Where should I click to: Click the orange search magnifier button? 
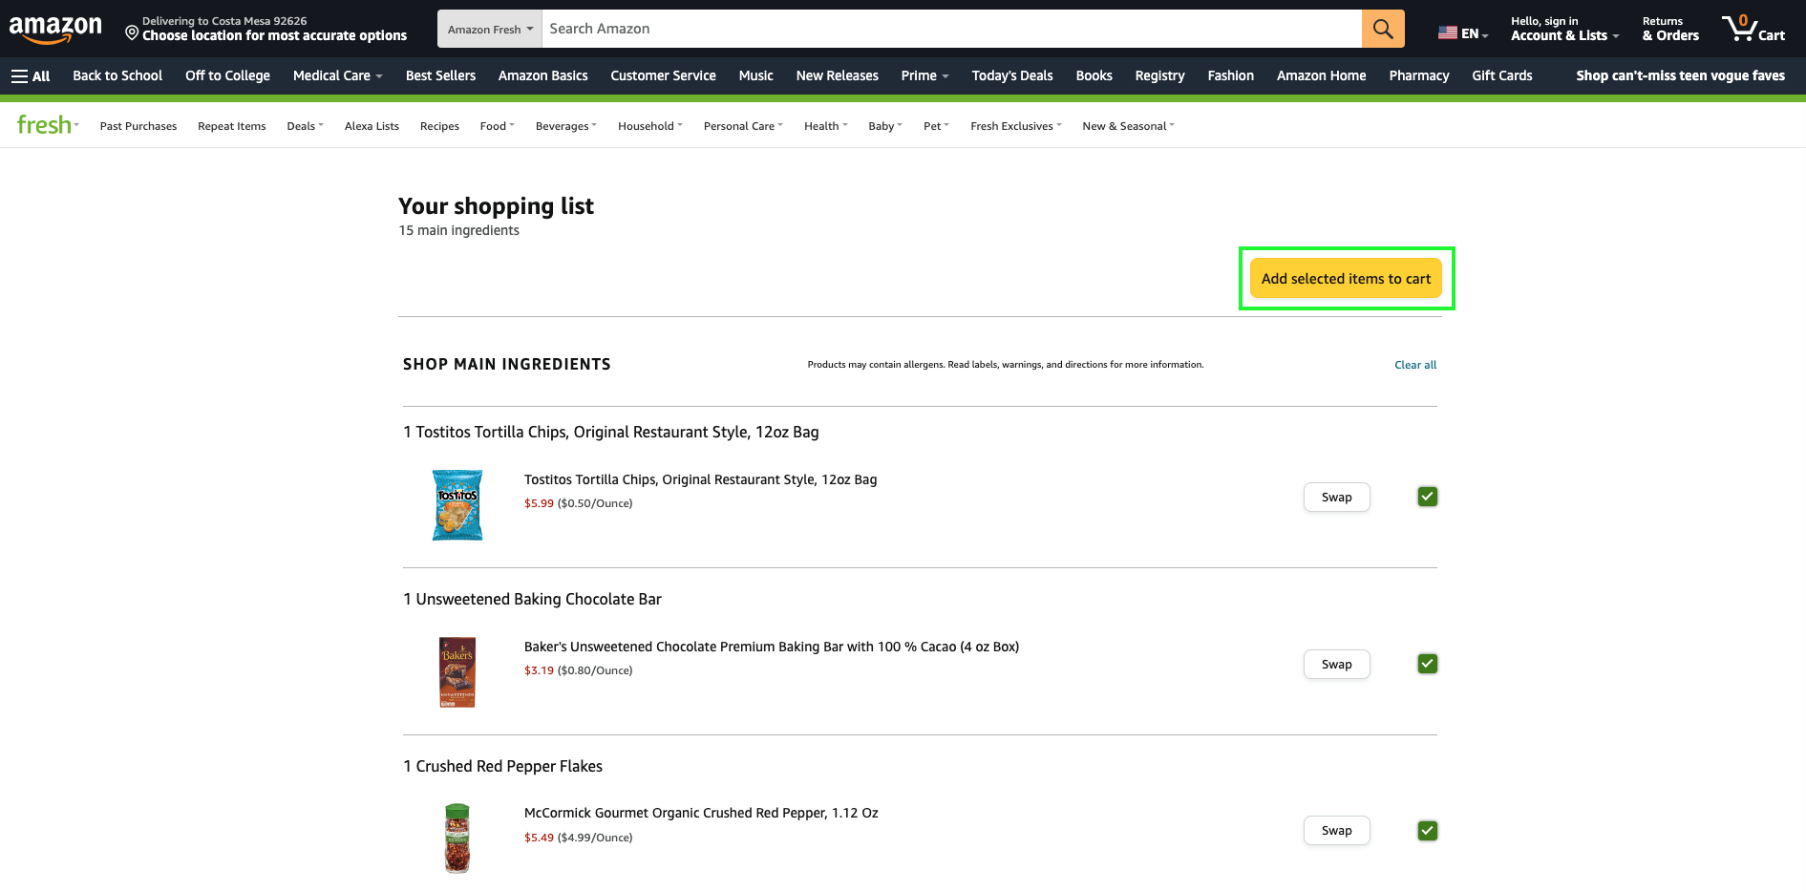tap(1383, 29)
